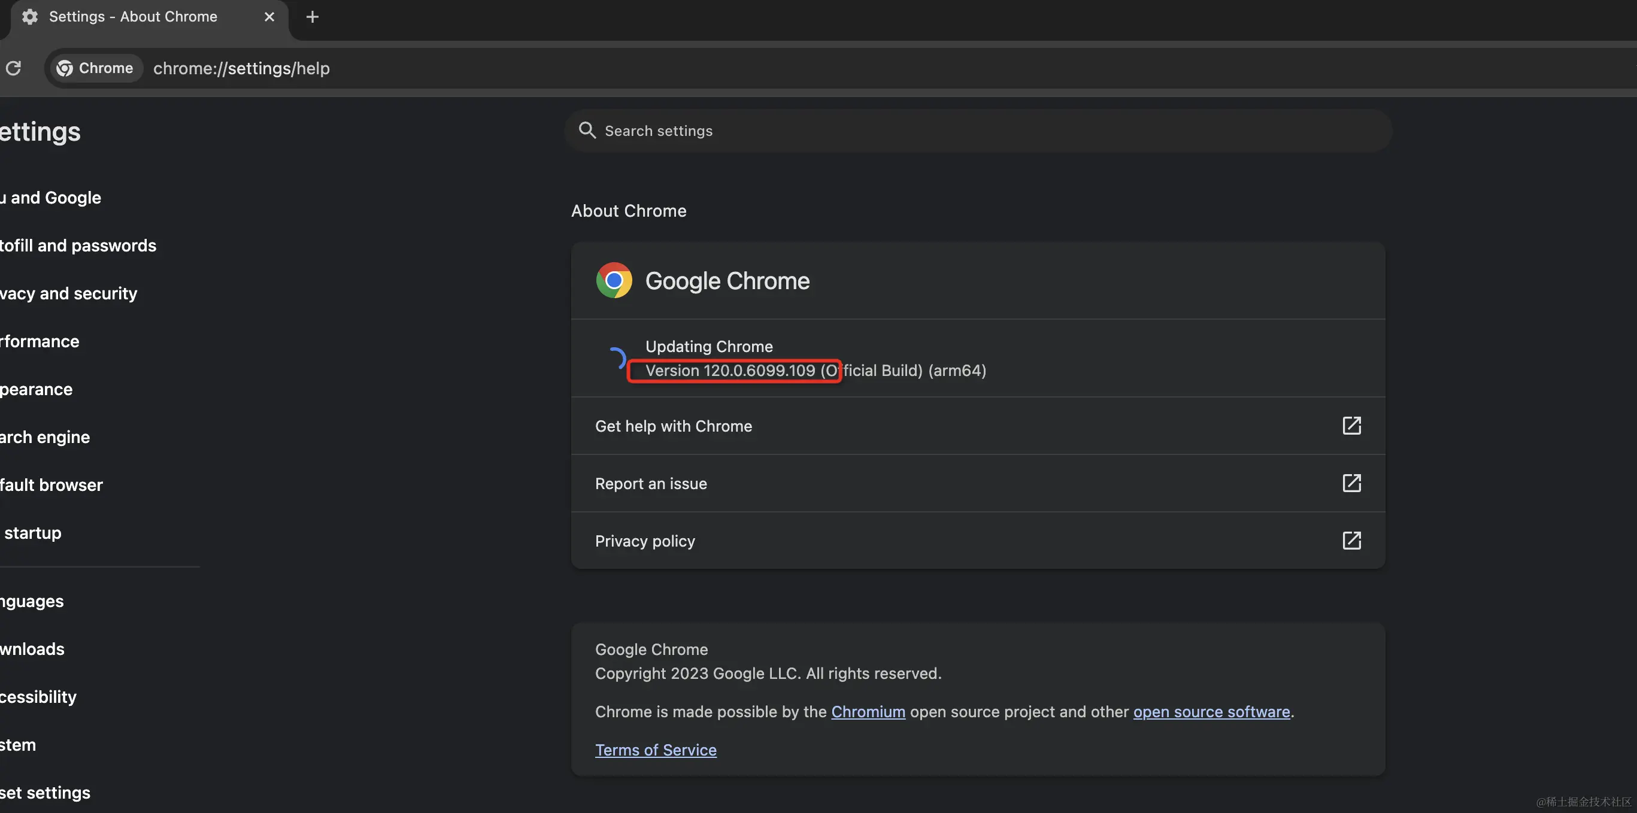Screen dimensions: 1637x813
Task: Select On startup in sidebar
Action: (31, 533)
